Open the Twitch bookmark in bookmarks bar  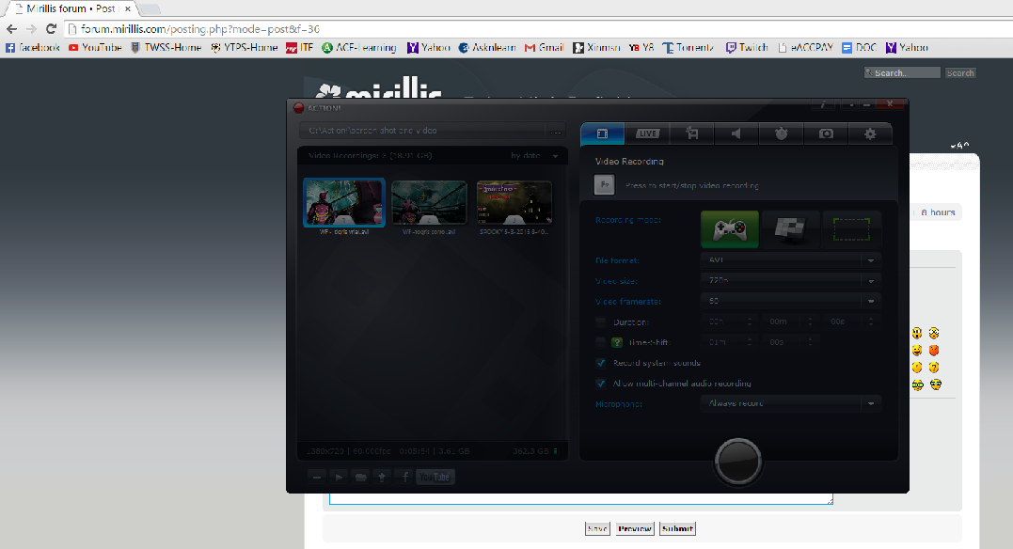point(746,47)
